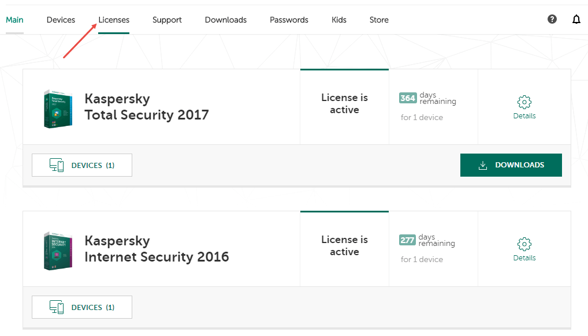Click the Internet Security 2016 box image
Viewport: 588px width, 336px height.
pyautogui.click(x=58, y=251)
